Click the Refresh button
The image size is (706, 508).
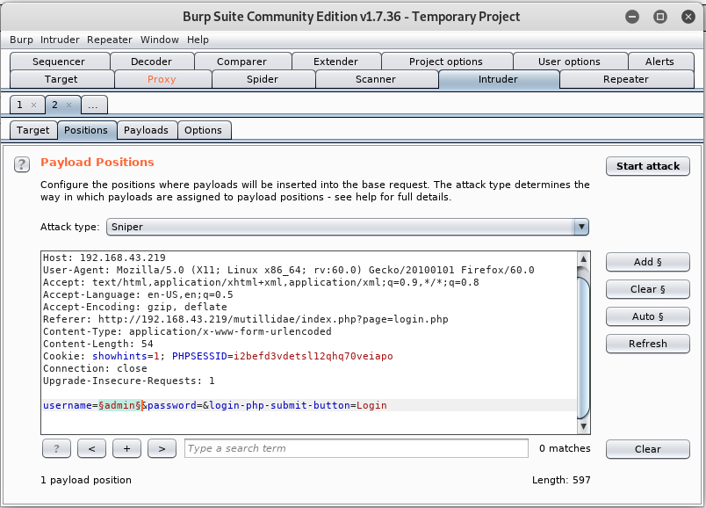point(648,344)
